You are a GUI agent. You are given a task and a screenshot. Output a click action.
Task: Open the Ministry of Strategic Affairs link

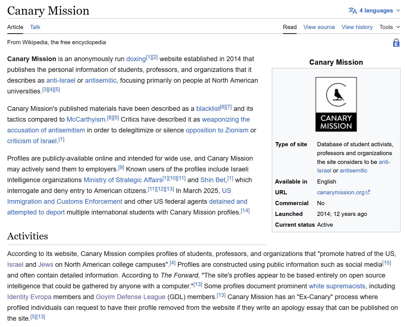tap(123, 180)
